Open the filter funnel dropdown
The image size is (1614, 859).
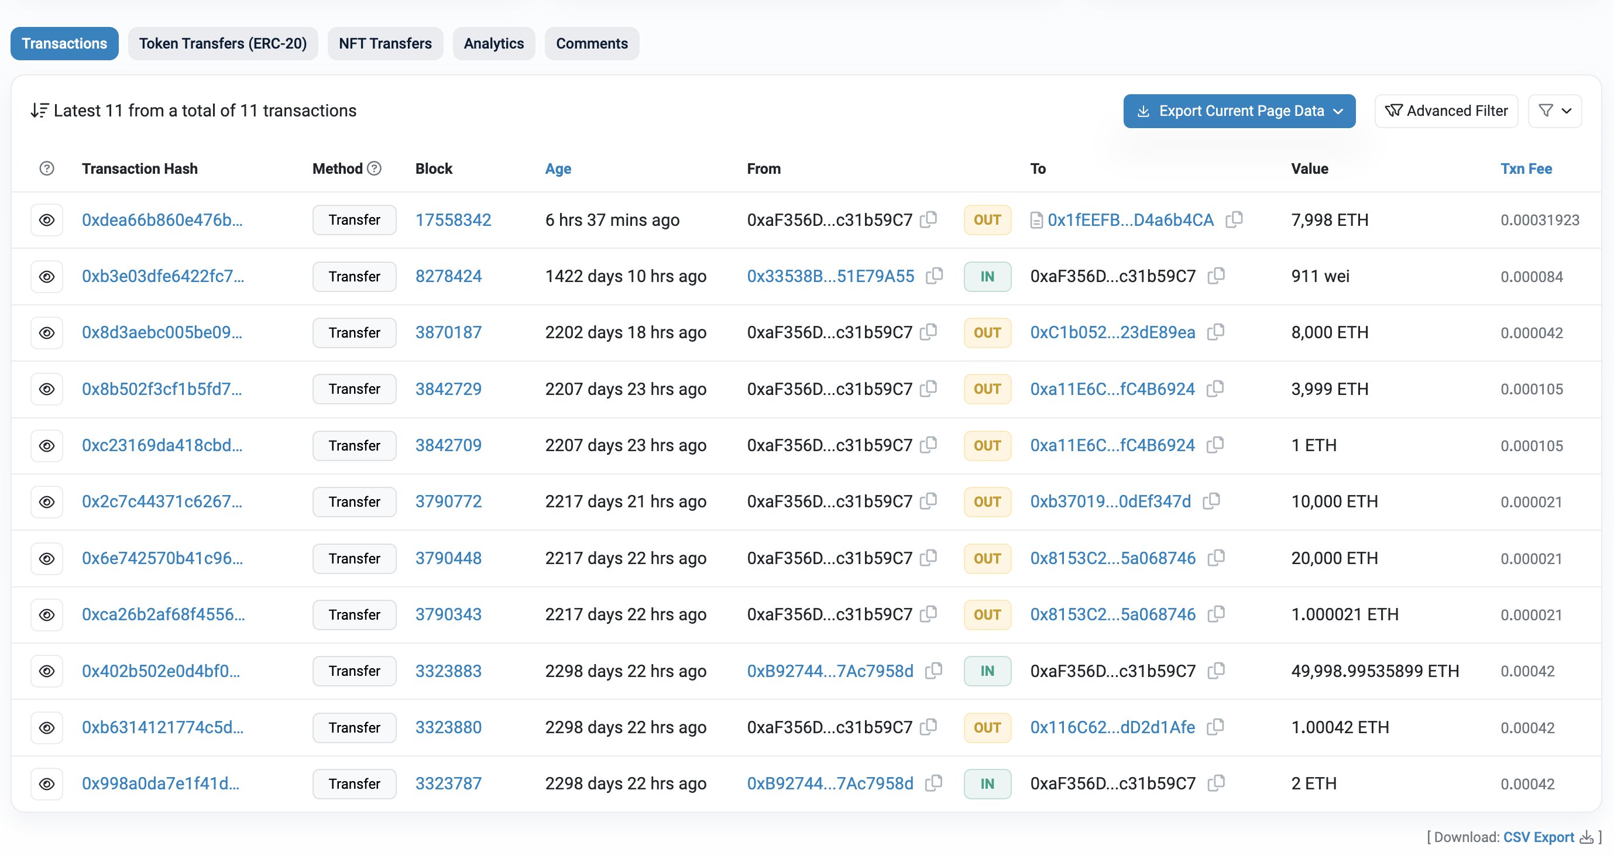[x=1555, y=111]
